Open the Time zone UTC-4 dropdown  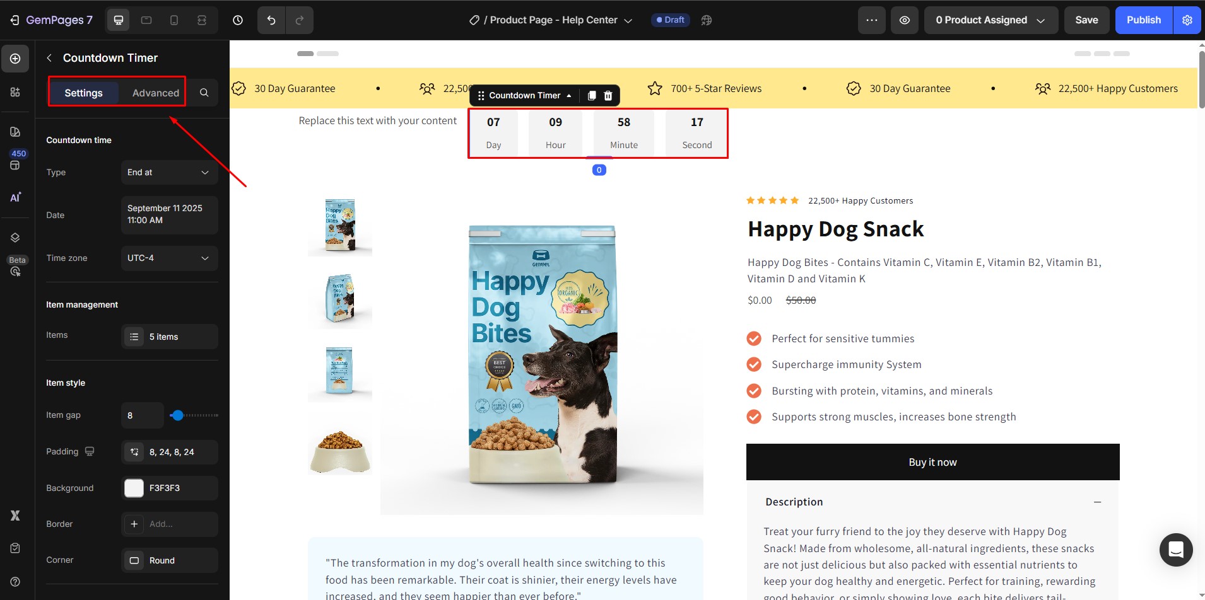coord(169,258)
